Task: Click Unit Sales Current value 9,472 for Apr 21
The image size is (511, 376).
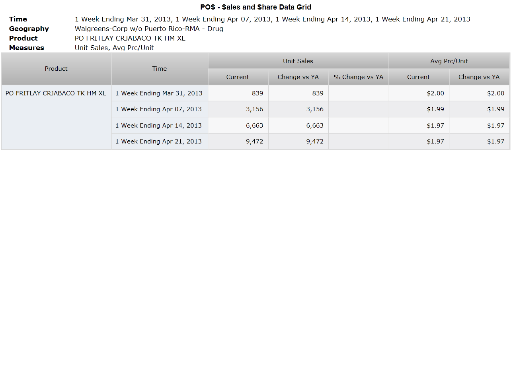Action: click(238, 141)
